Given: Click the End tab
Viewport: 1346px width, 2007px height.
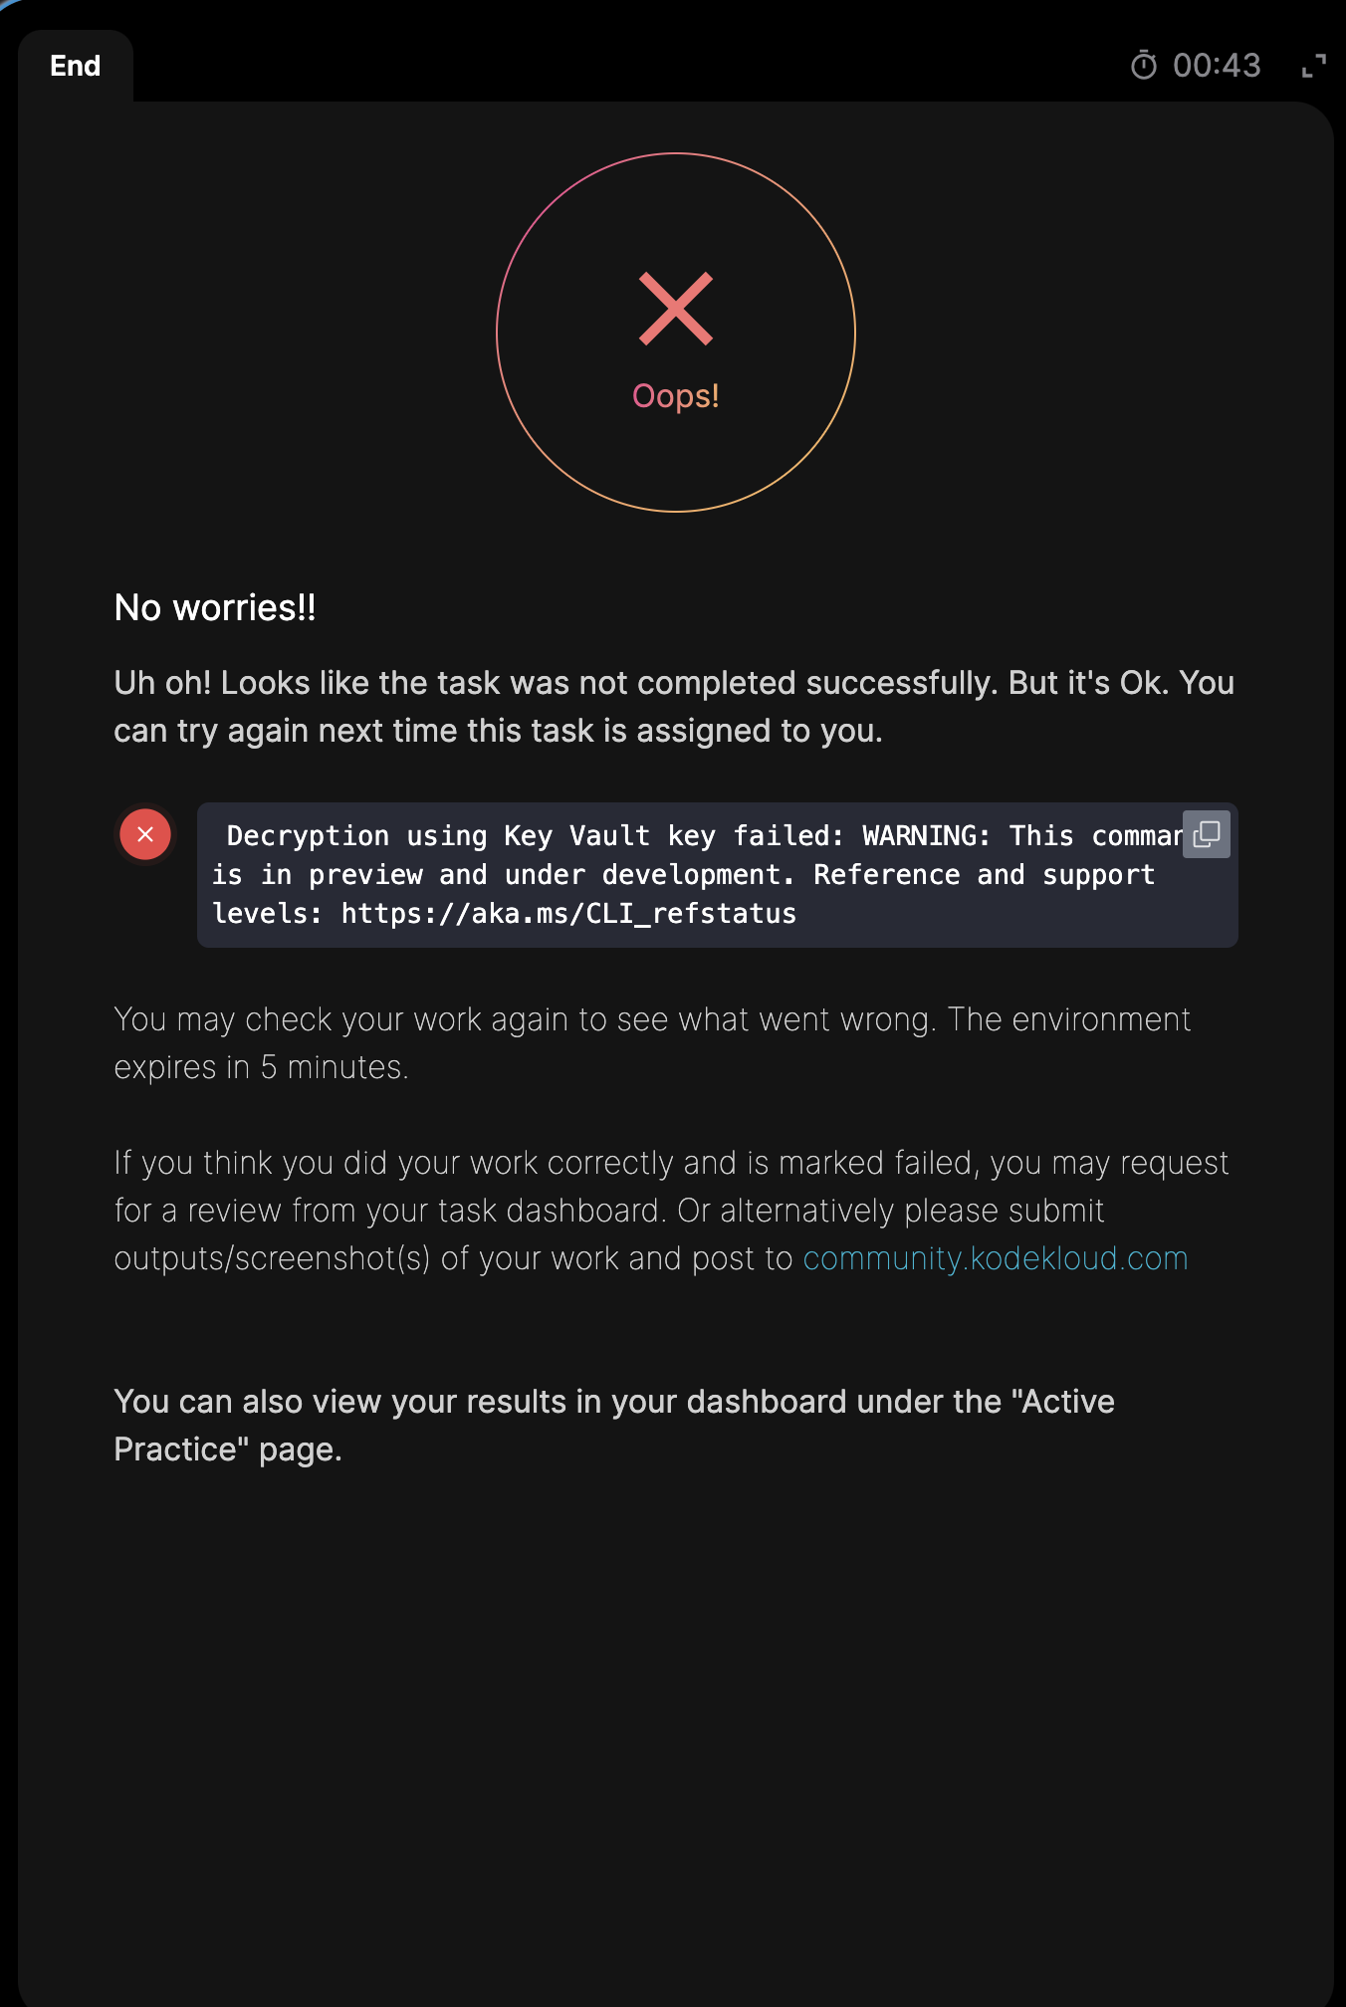Looking at the screenshot, I should coord(76,66).
